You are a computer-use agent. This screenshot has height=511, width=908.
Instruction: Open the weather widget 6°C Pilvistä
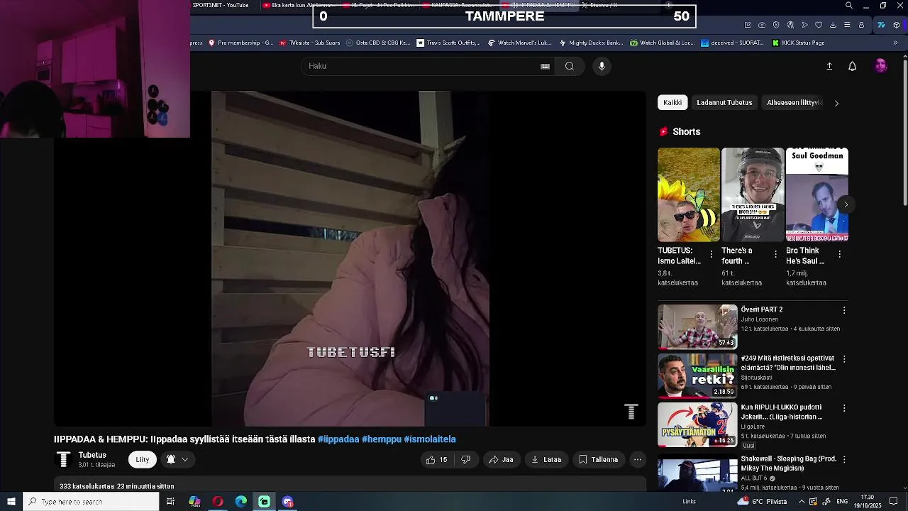[762, 502]
